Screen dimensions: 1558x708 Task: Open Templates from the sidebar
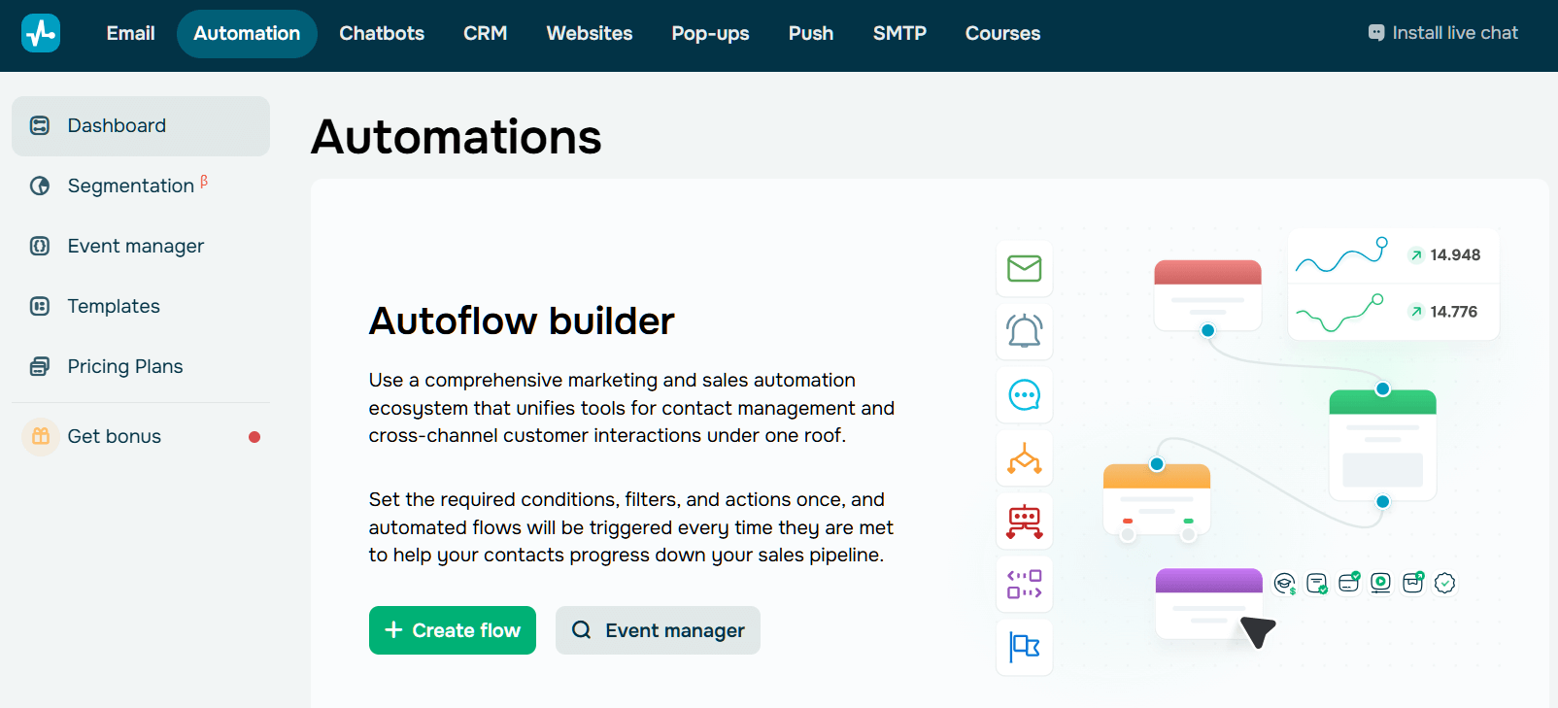point(114,307)
